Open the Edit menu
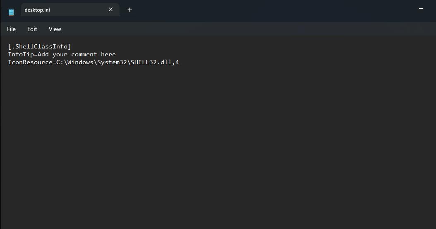Image resolution: width=436 pixels, height=229 pixels. (x=32, y=29)
